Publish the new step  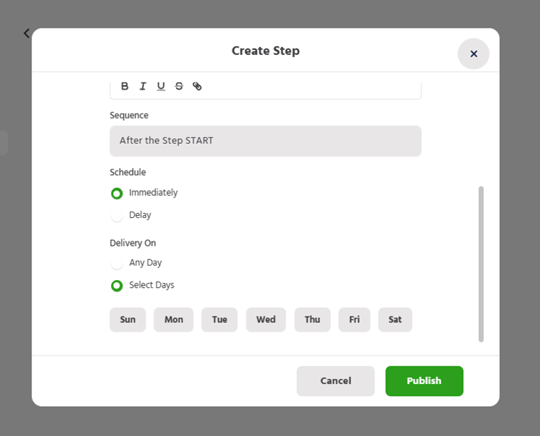pyautogui.click(x=424, y=381)
